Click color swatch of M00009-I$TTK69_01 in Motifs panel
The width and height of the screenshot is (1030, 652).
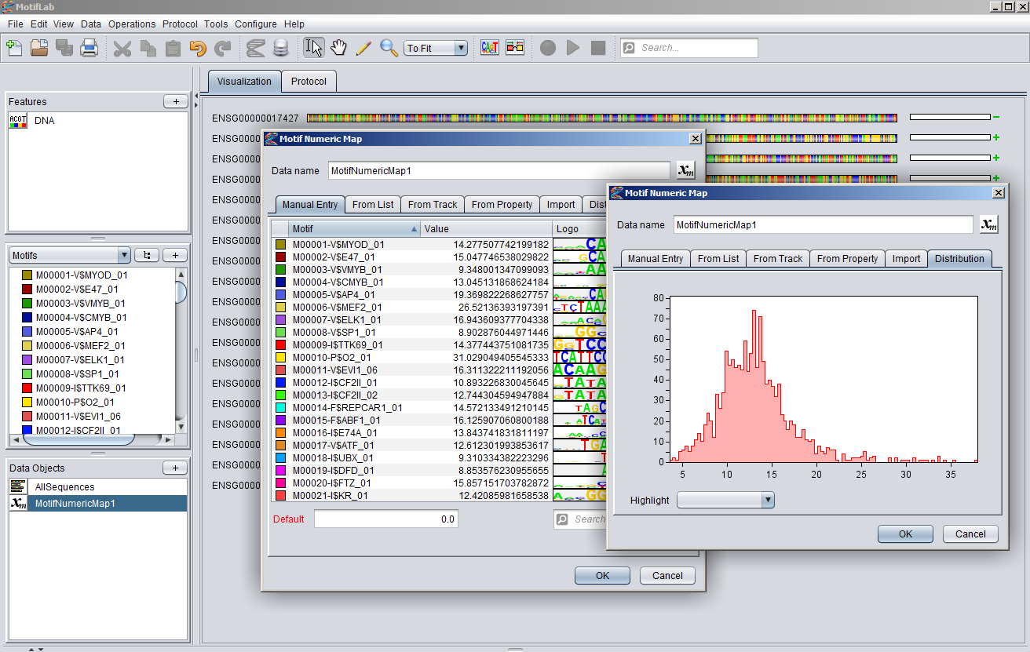pyautogui.click(x=27, y=388)
